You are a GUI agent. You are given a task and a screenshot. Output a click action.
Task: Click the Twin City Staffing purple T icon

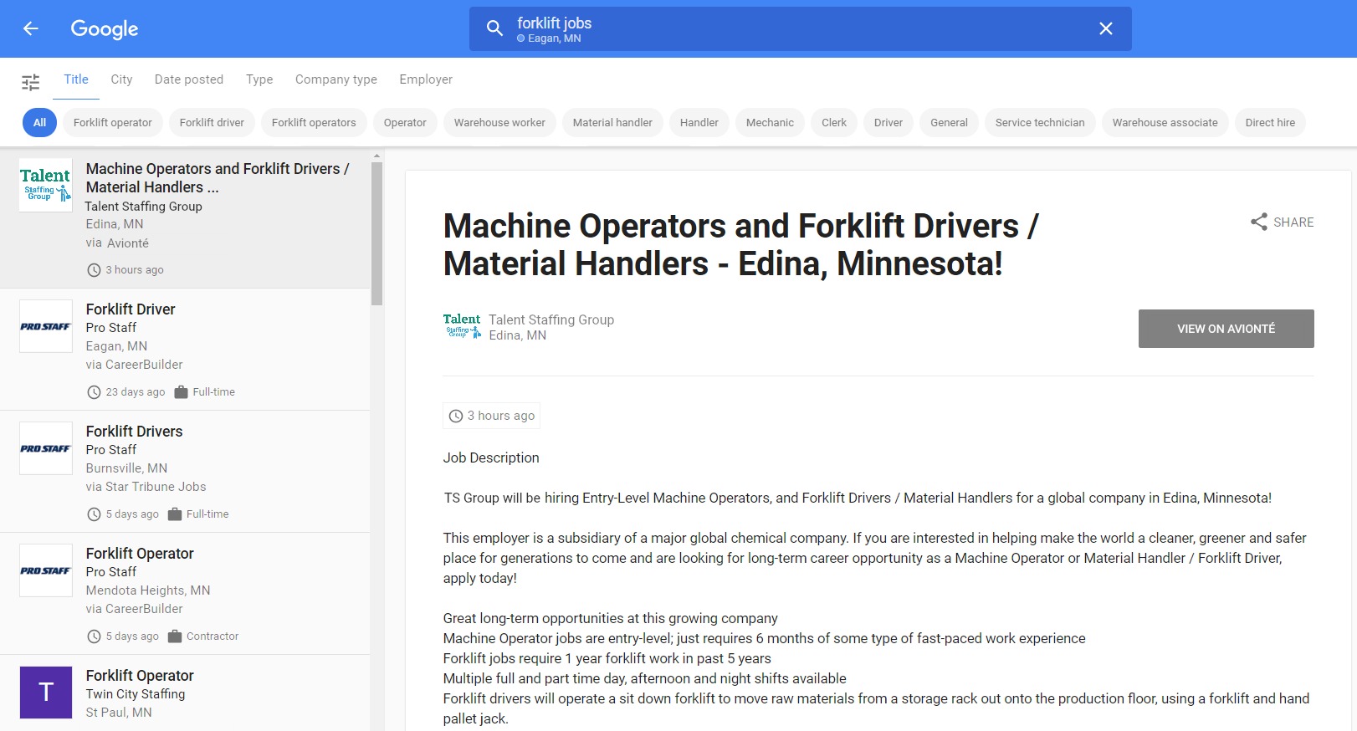(46, 692)
